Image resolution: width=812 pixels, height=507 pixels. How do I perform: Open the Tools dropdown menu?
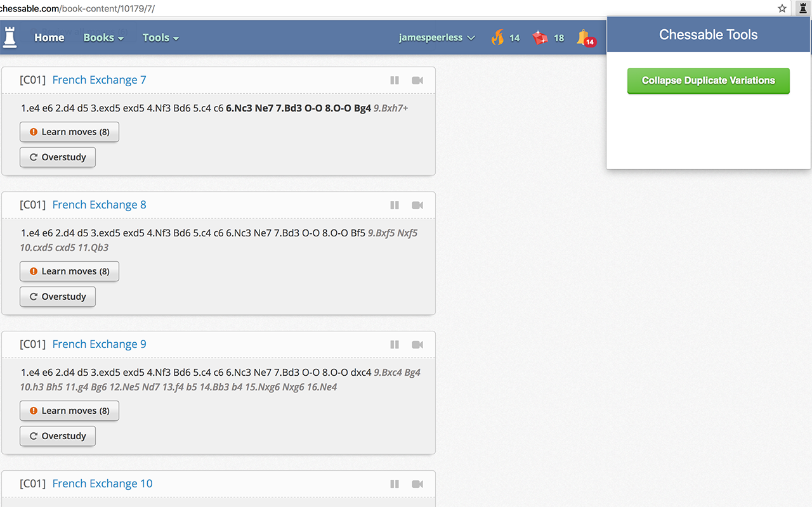pyautogui.click(x=160, y=37)
